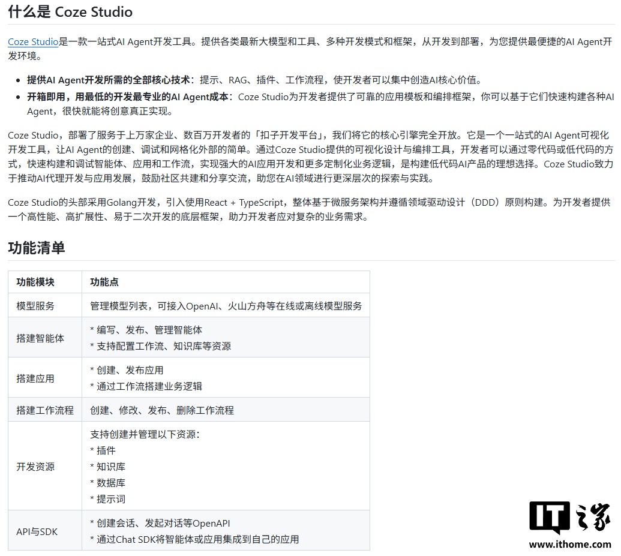The image size is (621, 556).
Task: Click the API与SDK table cell
Action: [x=45, y=531]
